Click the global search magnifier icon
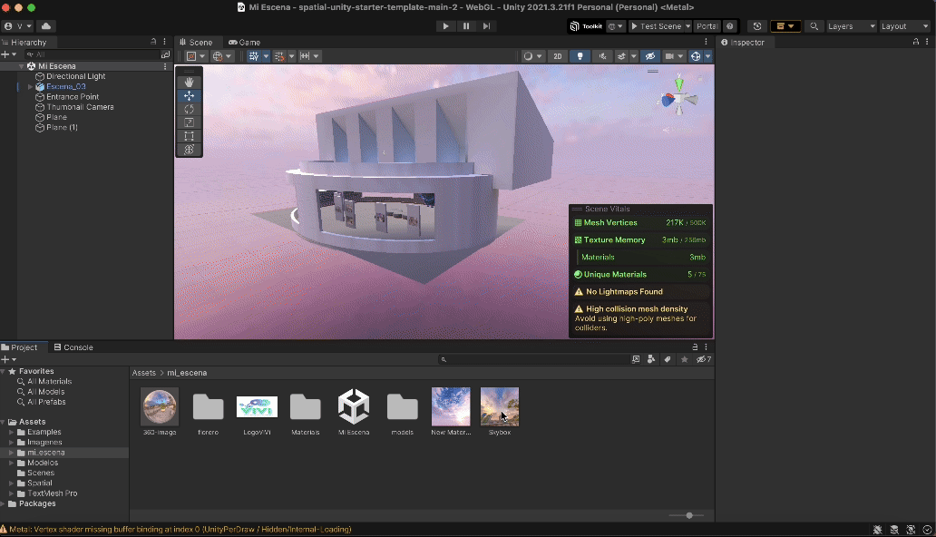This screenshot has height=537, width=936. (814, 26)
